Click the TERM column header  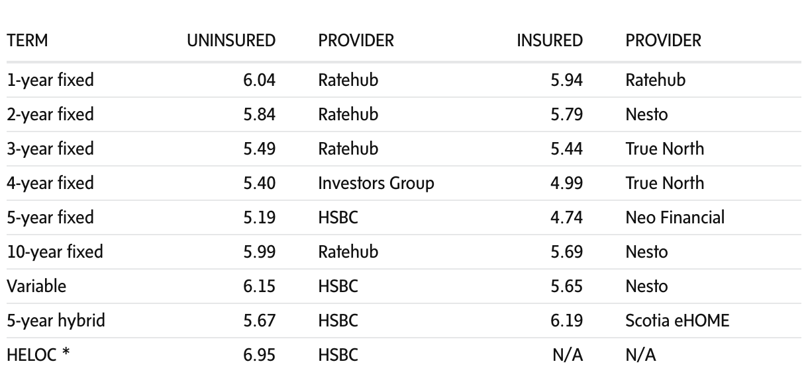pos(27,40)
